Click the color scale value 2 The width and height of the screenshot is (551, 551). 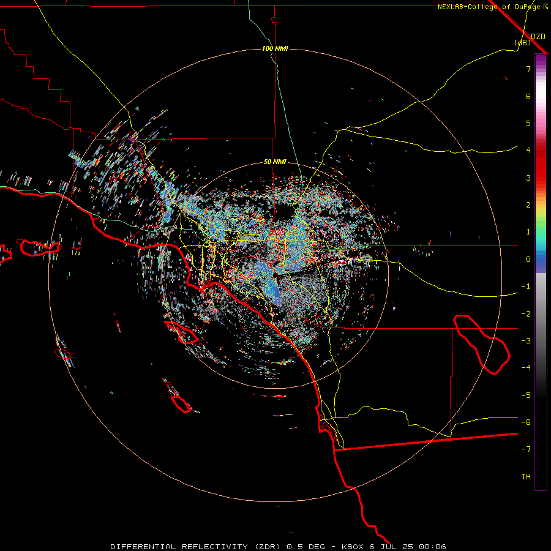click(x=528, y=205)
